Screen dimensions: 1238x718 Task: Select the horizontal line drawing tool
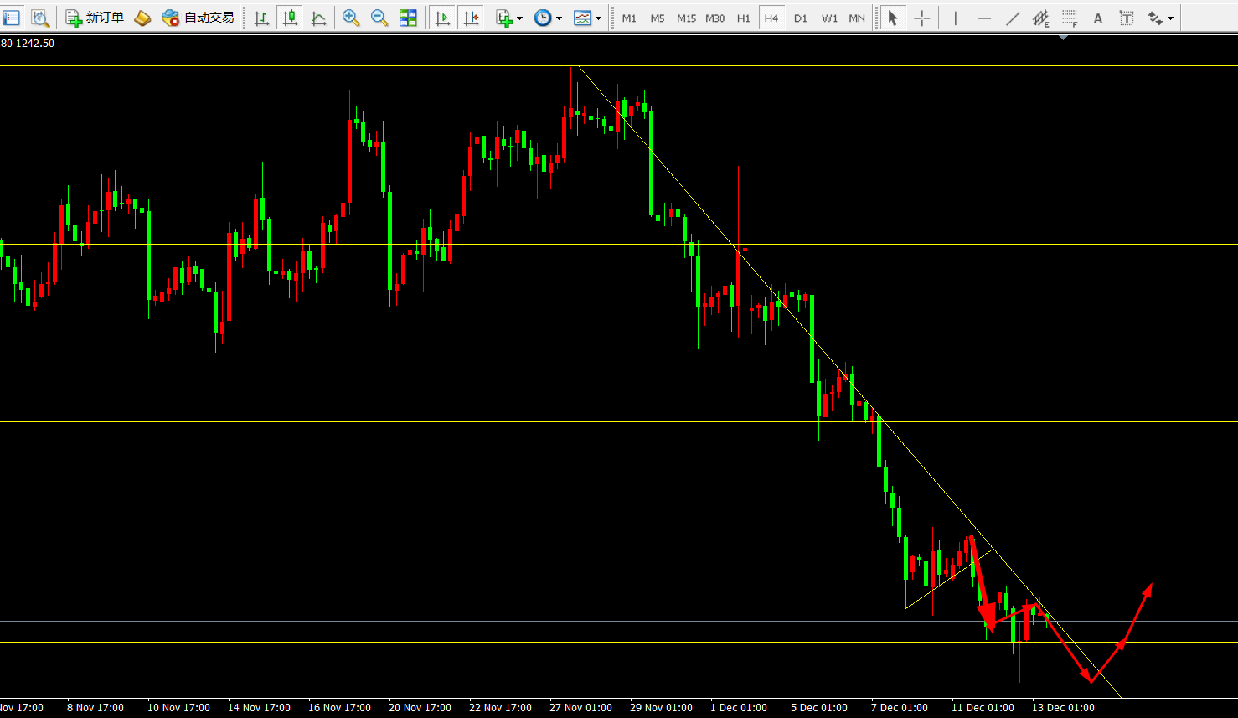[x=984, y=18]
